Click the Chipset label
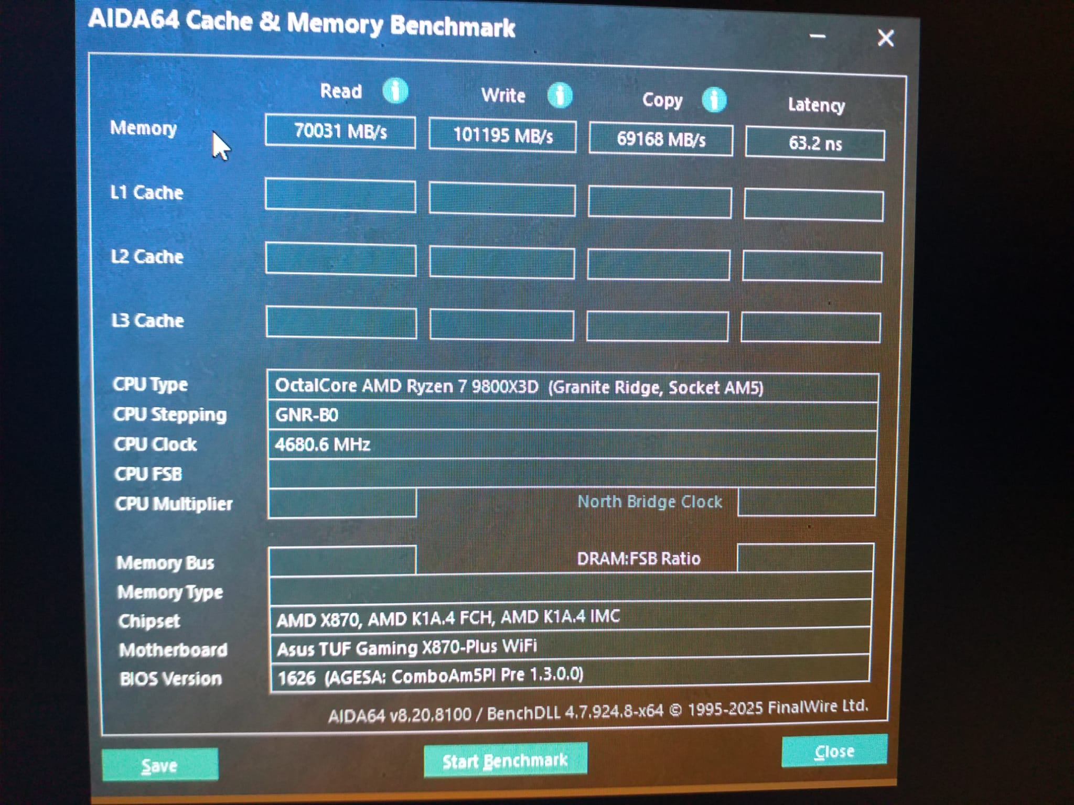1074x805 pixels. click(149, 621)
